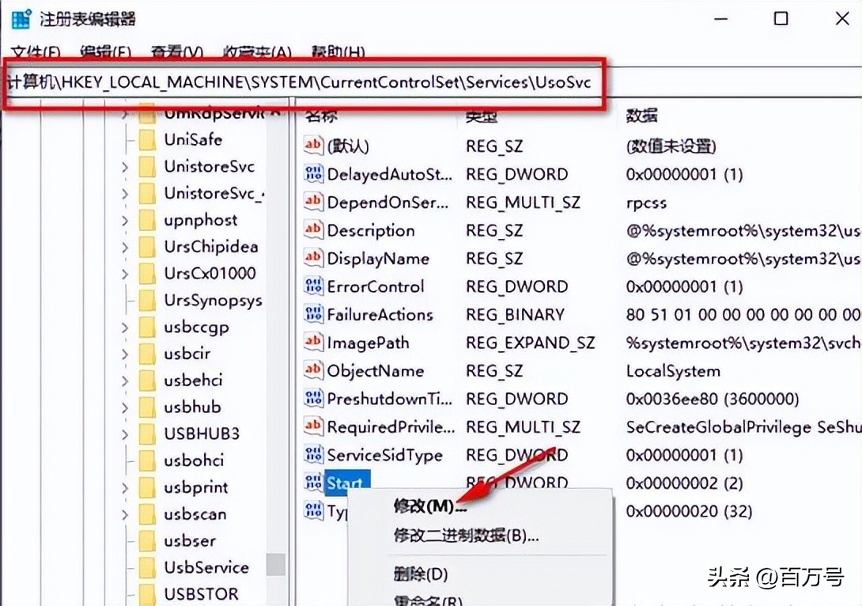
Task: Expand the usbprint tree node
Action: point(125,487)
